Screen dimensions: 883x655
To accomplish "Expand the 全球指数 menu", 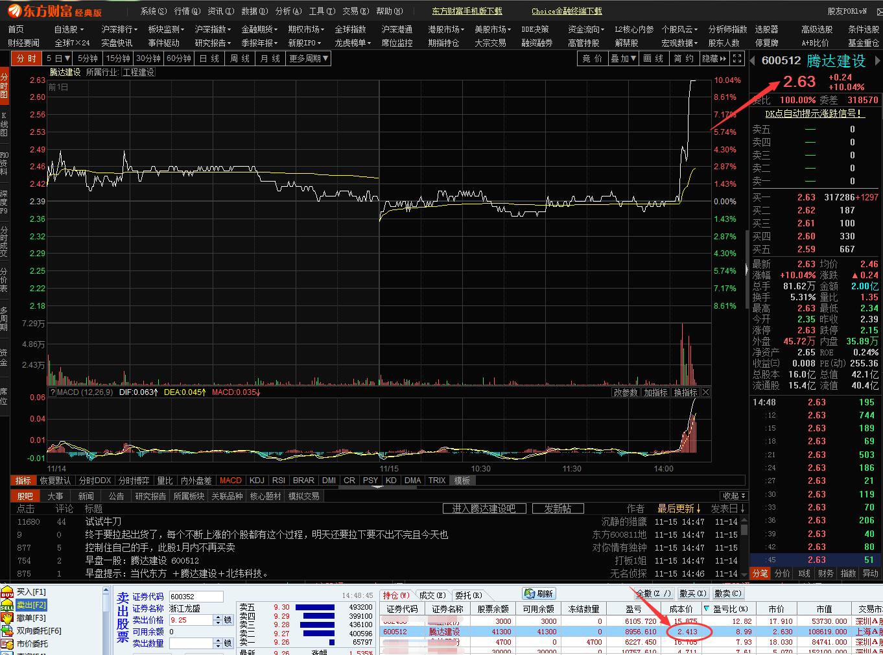I will (x=350, y=29).
